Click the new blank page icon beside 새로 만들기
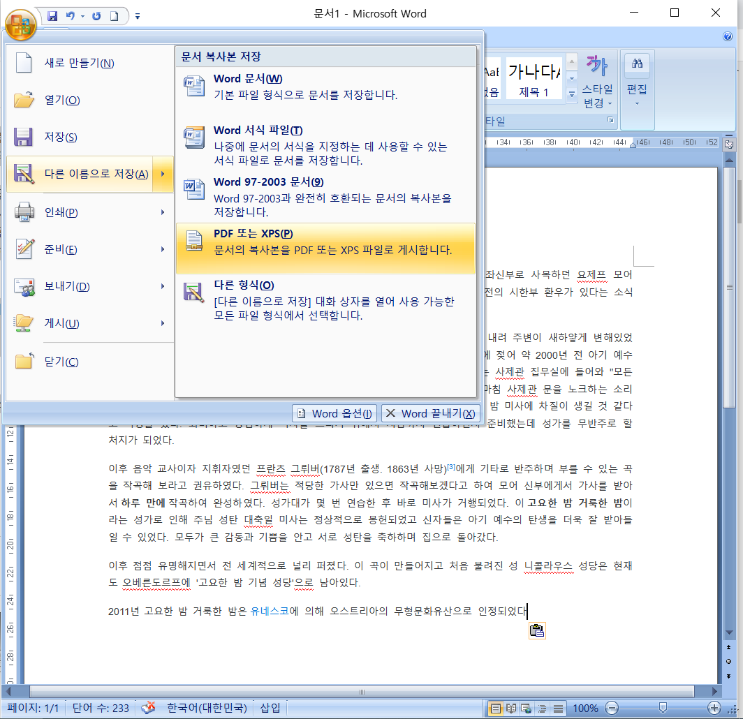Image resolution: width=743 pixels, height=719 pixels. click(24, 63)
